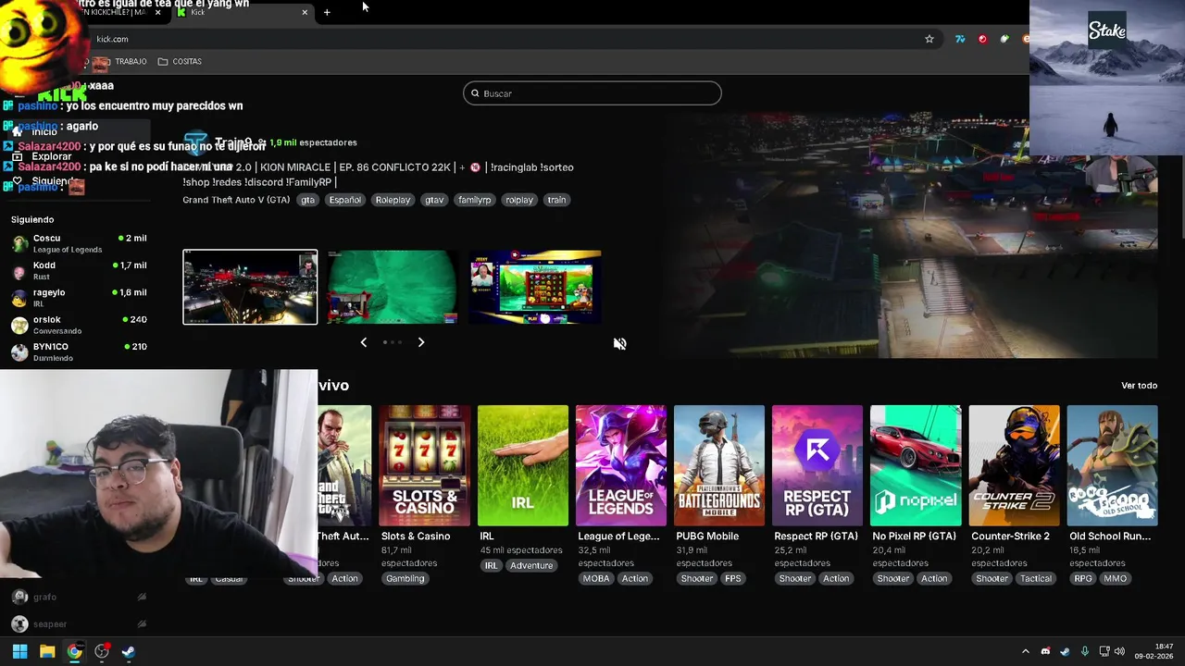1185x666 pixels.
Task: Switch to the KICKCHILE browser tab
Action: (120, 12)
